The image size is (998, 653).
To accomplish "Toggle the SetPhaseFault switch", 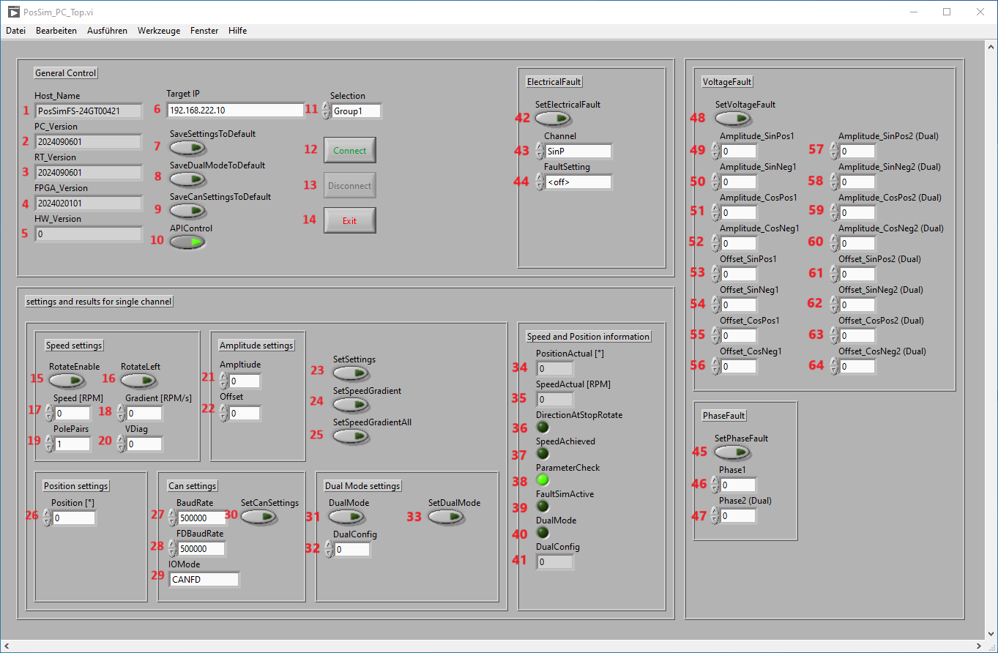I will pos(731,452).
